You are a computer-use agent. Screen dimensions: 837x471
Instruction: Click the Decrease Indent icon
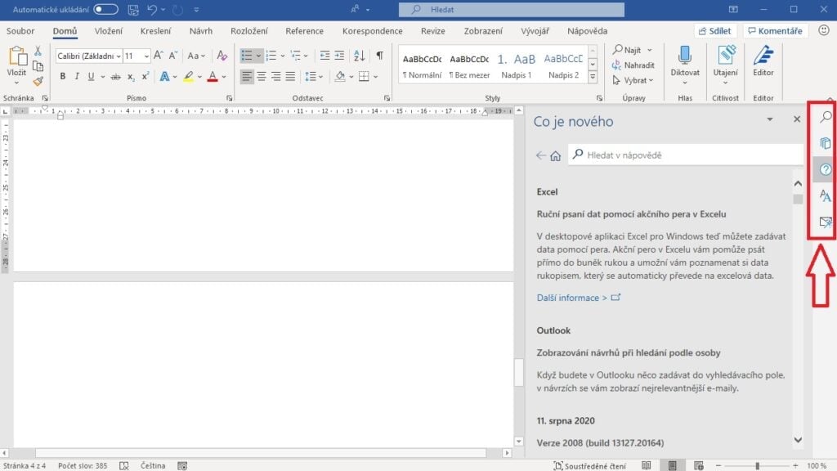pyautogui.click(x=325, y=56)
